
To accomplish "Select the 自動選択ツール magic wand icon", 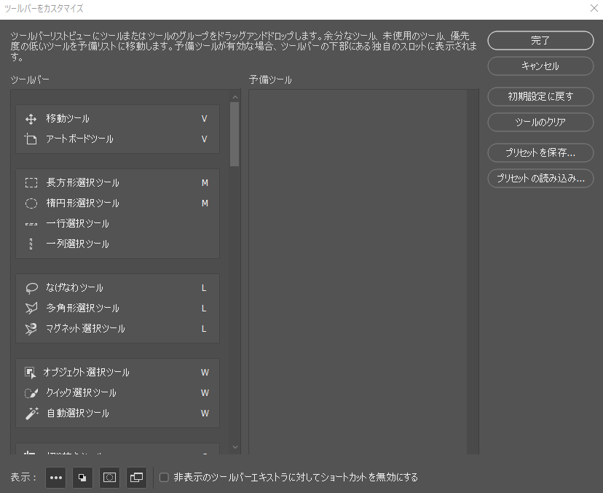I will coord(32,414).
